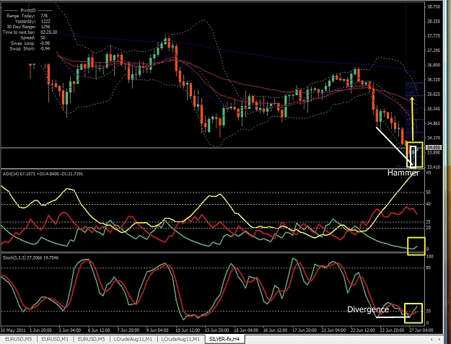451x344 pixels.
Task: Click the 7 Jun 20:00 time label
Action: pos(128,330)
